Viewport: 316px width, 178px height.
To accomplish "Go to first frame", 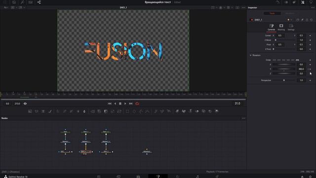I will (110, 103).
